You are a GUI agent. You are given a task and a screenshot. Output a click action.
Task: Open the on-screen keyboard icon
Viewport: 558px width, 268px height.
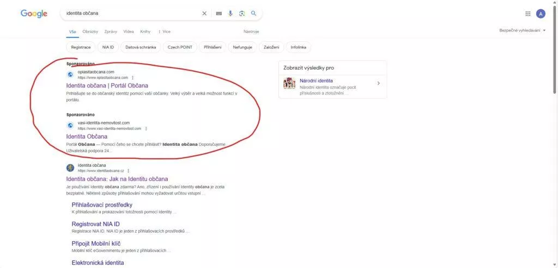tap(219, 14)
